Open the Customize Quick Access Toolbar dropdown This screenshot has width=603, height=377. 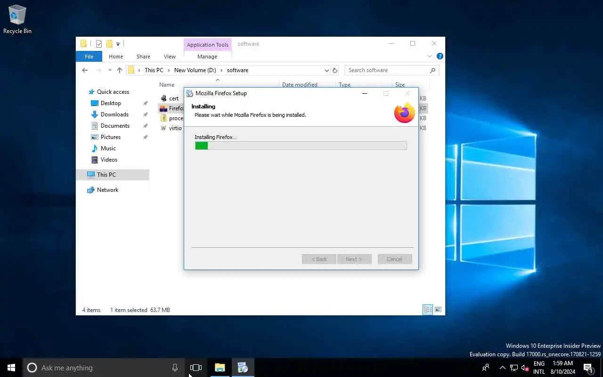tap(118, 44)
